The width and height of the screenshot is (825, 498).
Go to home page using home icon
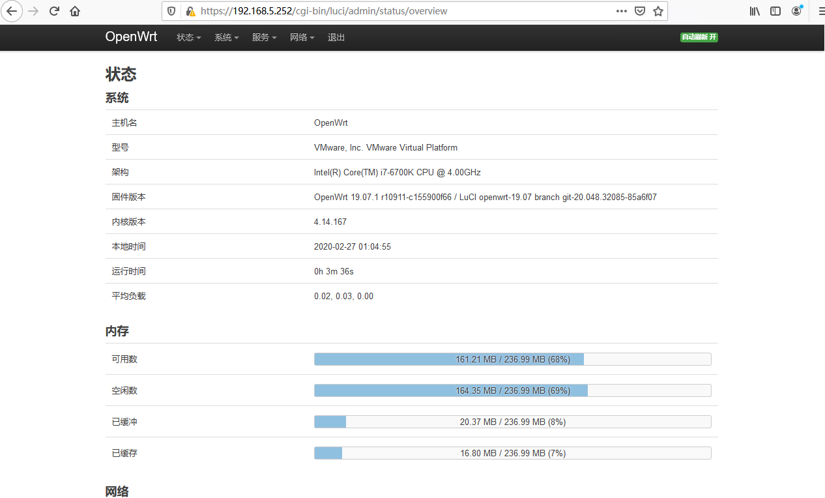tap(74, 11)
